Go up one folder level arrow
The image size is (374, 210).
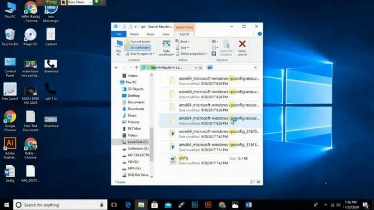click(136, 68)
